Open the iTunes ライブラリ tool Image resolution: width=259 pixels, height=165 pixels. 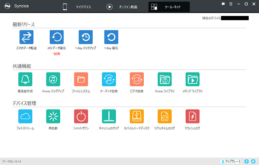pyautogui.click(x=165, y=79)
